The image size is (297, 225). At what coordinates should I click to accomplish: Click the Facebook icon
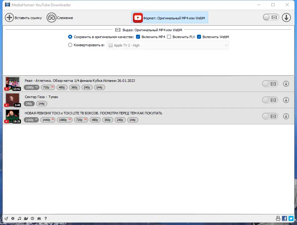pos(284,218)
